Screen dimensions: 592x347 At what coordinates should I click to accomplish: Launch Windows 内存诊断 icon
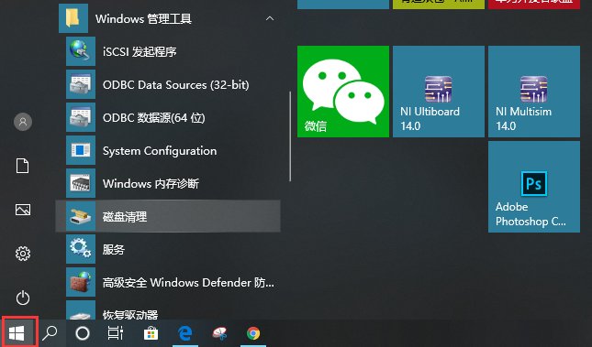(81, 183)
